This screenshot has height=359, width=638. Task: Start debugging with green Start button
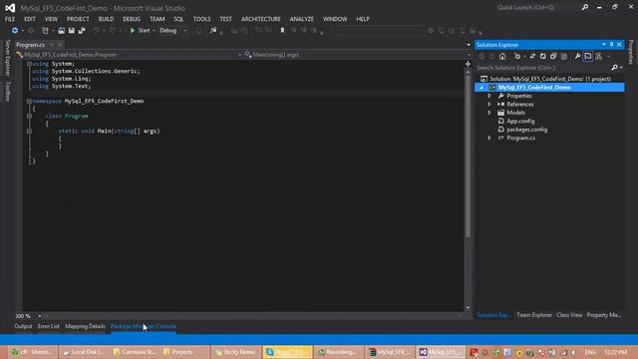click(x=140, y=31)
